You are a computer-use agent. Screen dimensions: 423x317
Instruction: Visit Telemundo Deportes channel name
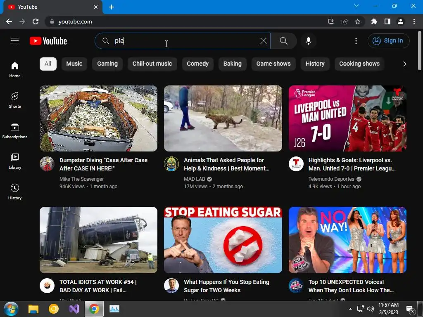[x=331, y=179]
